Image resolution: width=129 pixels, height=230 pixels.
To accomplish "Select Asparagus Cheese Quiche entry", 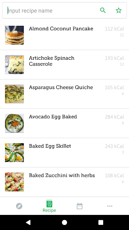I will click(64, 94).
